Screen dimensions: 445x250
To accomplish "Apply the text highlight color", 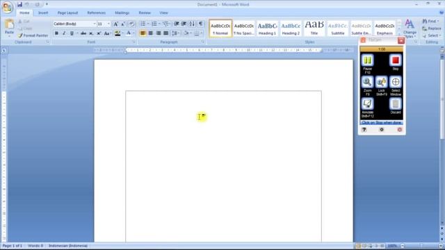I will coord(118,33).
